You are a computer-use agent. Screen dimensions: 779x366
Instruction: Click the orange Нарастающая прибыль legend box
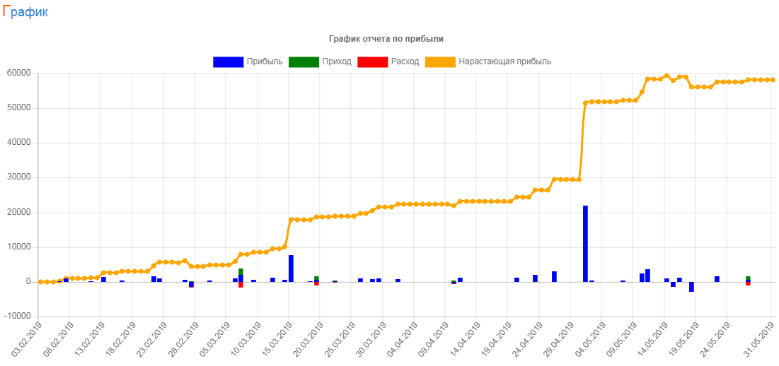point(440,62)
